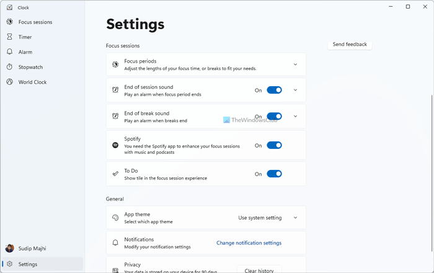Expand the Focus periods section chevron
The width and height of the screenshot is (434, 273).
pos(295,65)
